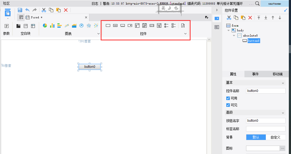Add a radar chart

89,25
